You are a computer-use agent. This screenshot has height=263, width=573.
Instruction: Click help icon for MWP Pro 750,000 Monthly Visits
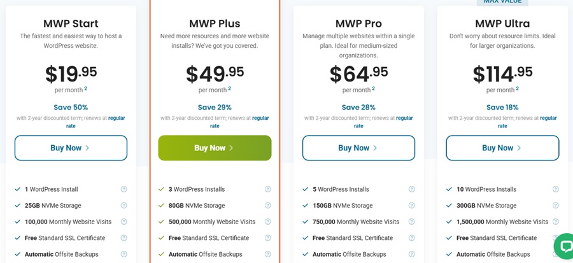tap(412, 222)
